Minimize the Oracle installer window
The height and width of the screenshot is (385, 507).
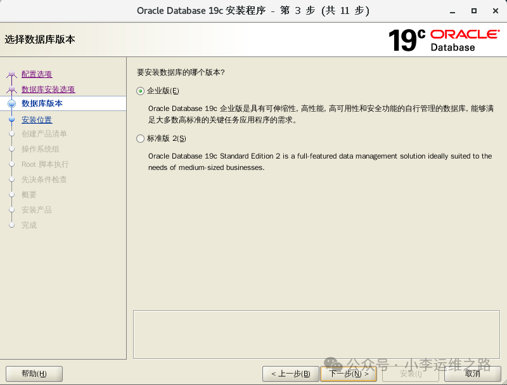click(452, 11)
